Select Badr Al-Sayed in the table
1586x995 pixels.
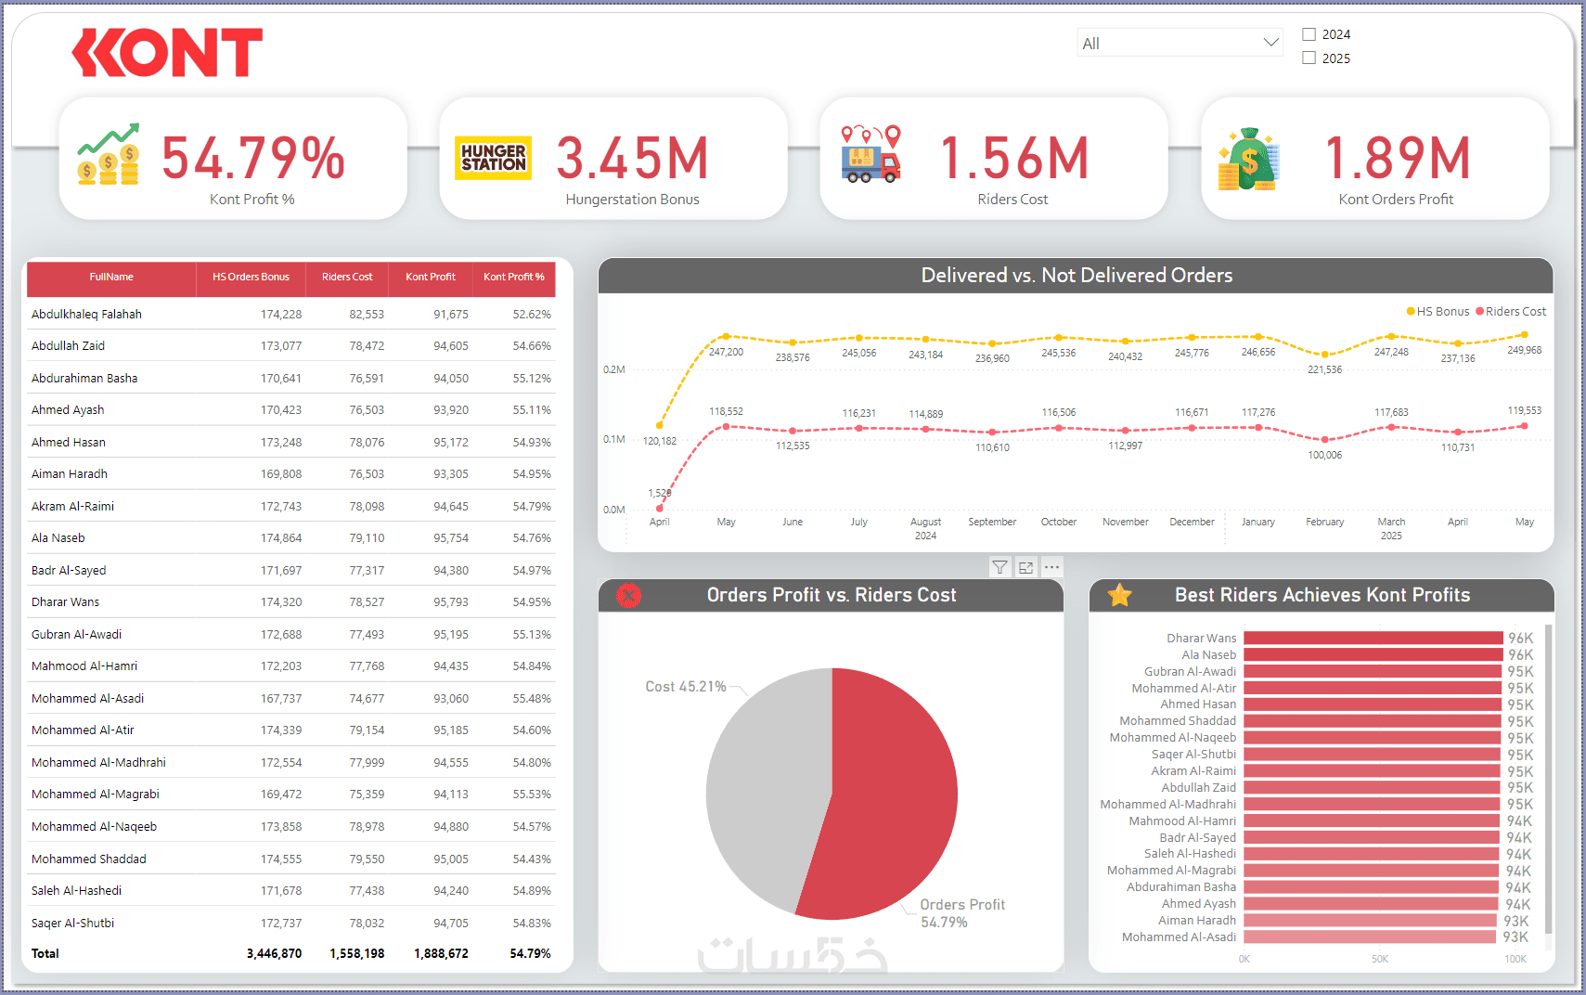[x=69, y=570]
